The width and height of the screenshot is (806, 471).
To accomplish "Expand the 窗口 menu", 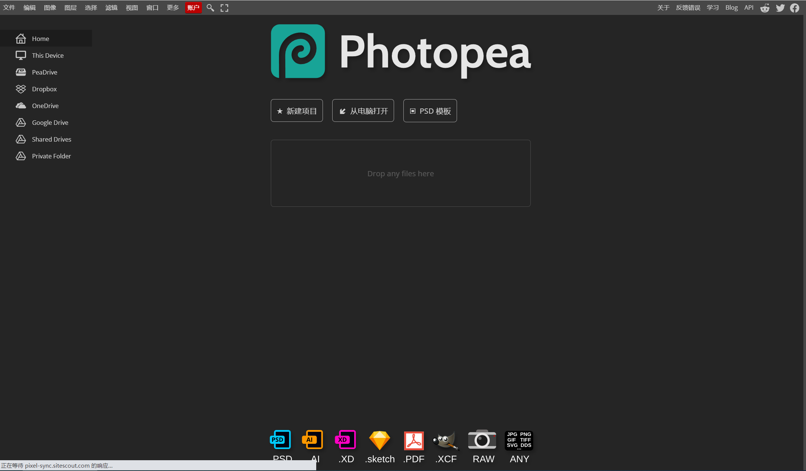I will coord(152,8).
